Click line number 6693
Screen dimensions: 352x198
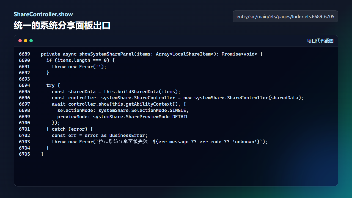pos(24,79)
